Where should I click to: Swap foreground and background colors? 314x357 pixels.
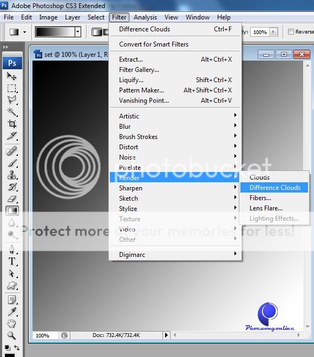pos(17,348)
